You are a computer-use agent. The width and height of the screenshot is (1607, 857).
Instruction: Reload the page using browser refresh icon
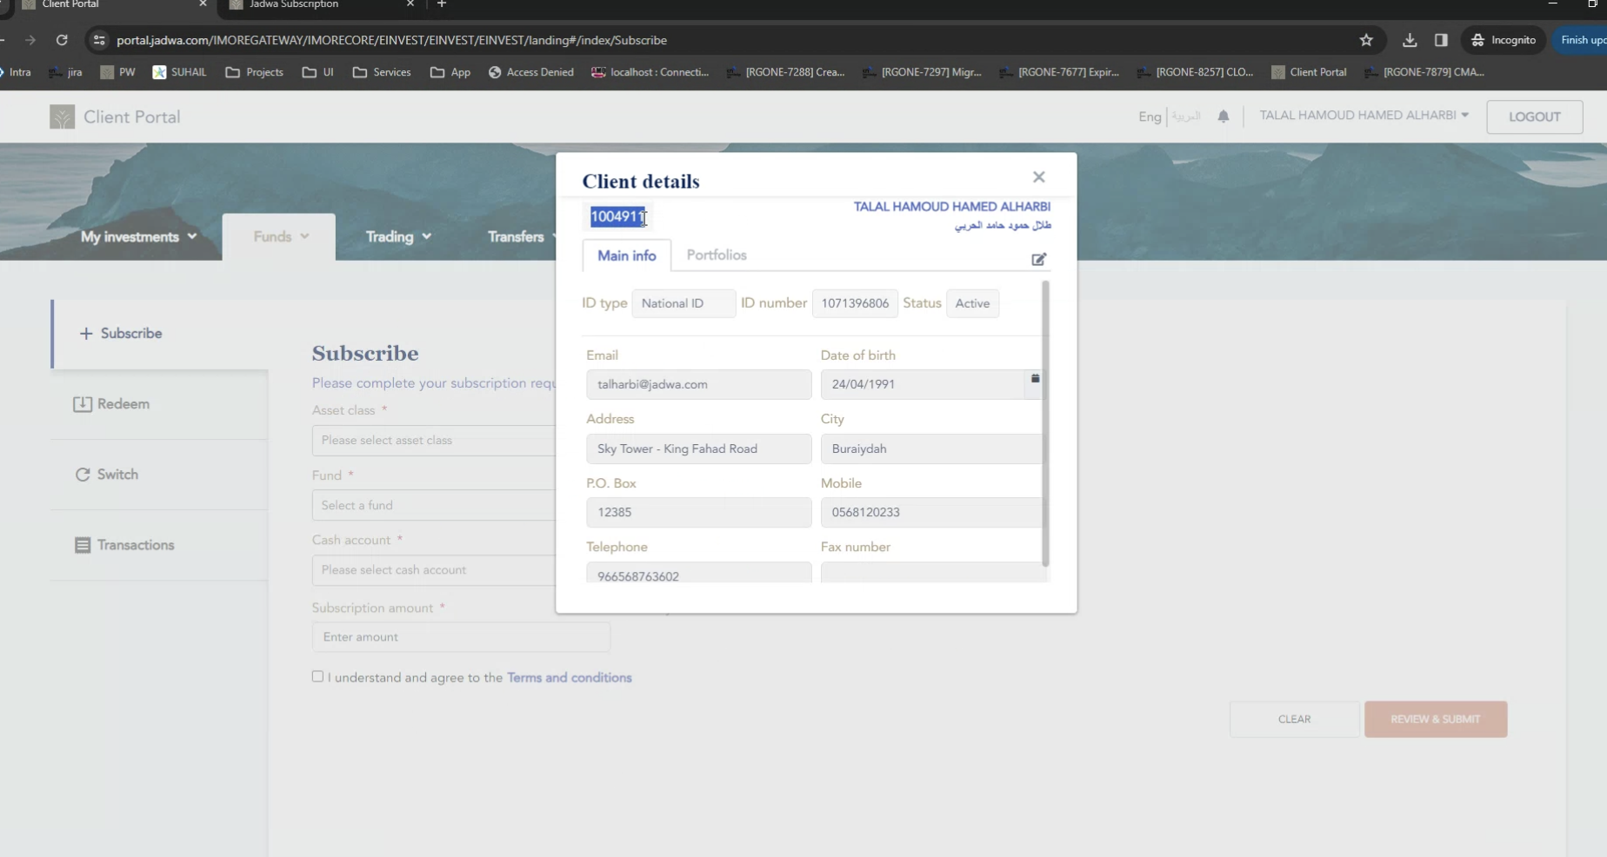[x=62, y=40]
